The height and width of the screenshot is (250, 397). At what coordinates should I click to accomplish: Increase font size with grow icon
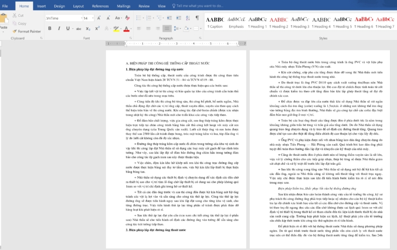click(x=100, y=18)
